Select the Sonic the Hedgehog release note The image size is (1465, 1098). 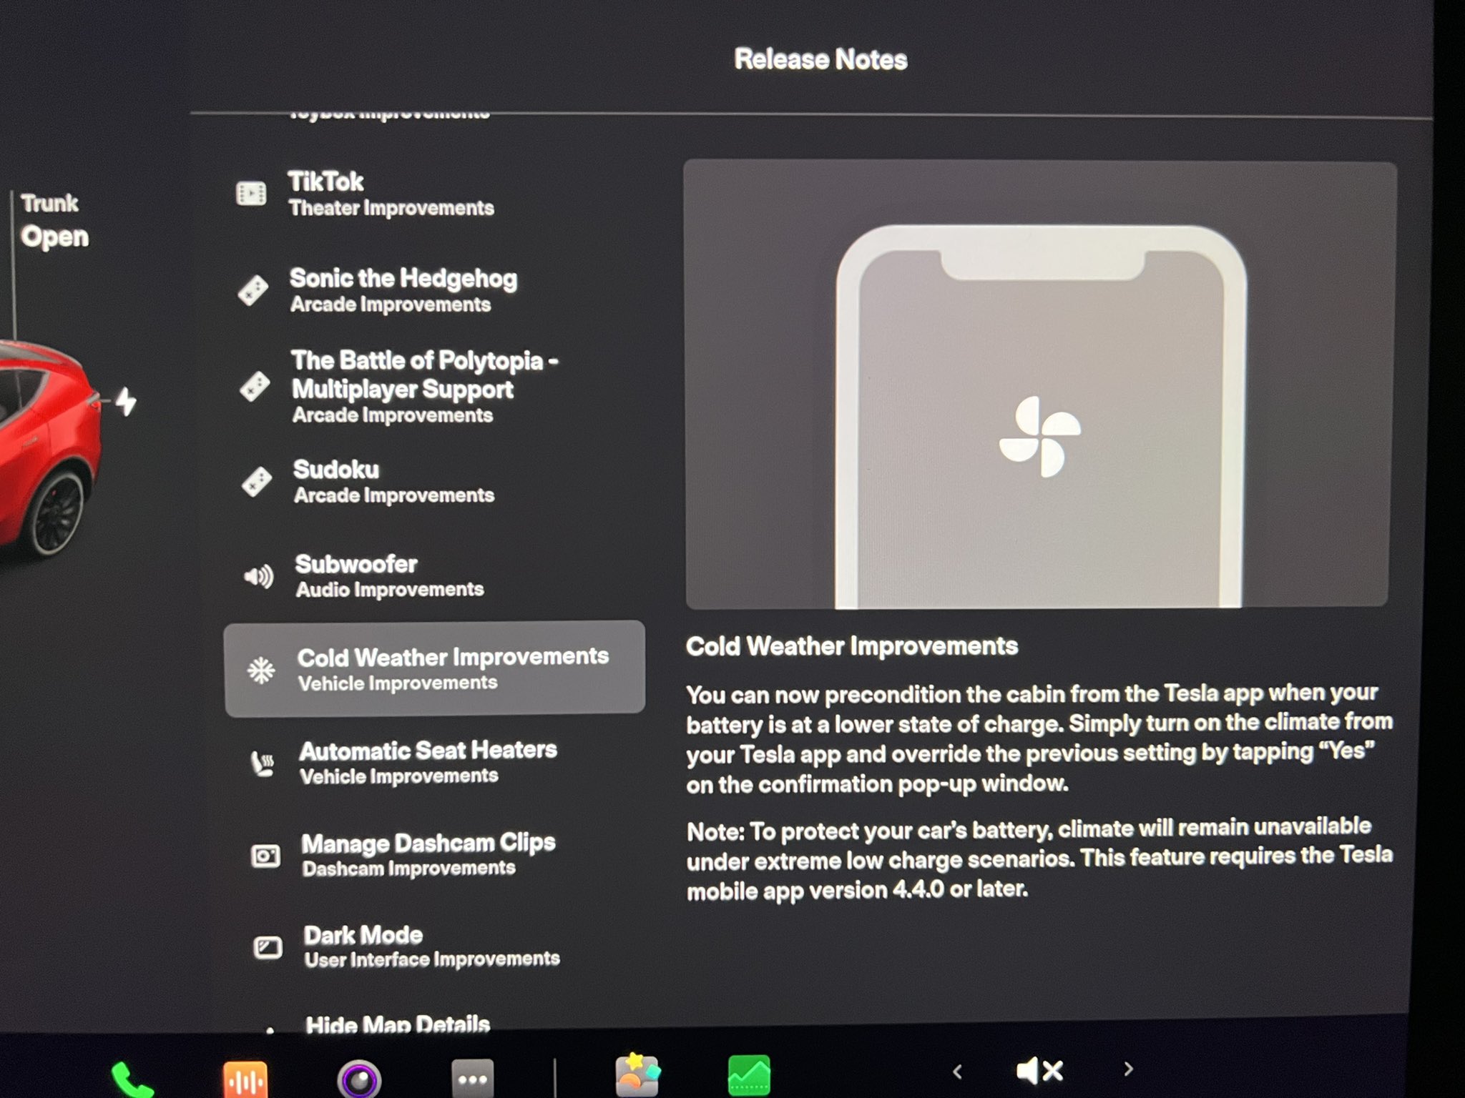point(402,290)
